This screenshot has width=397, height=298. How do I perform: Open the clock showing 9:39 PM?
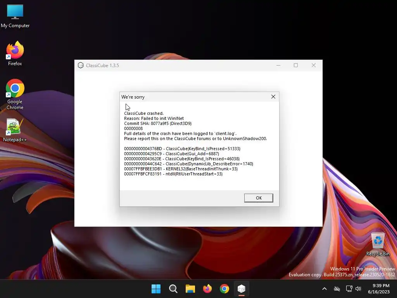click(x=379, y=289)
